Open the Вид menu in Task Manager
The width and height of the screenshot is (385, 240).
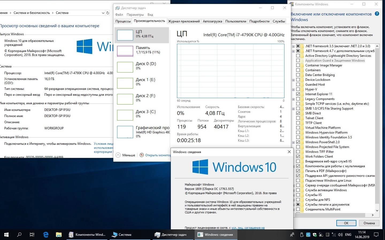pos(150,15)
